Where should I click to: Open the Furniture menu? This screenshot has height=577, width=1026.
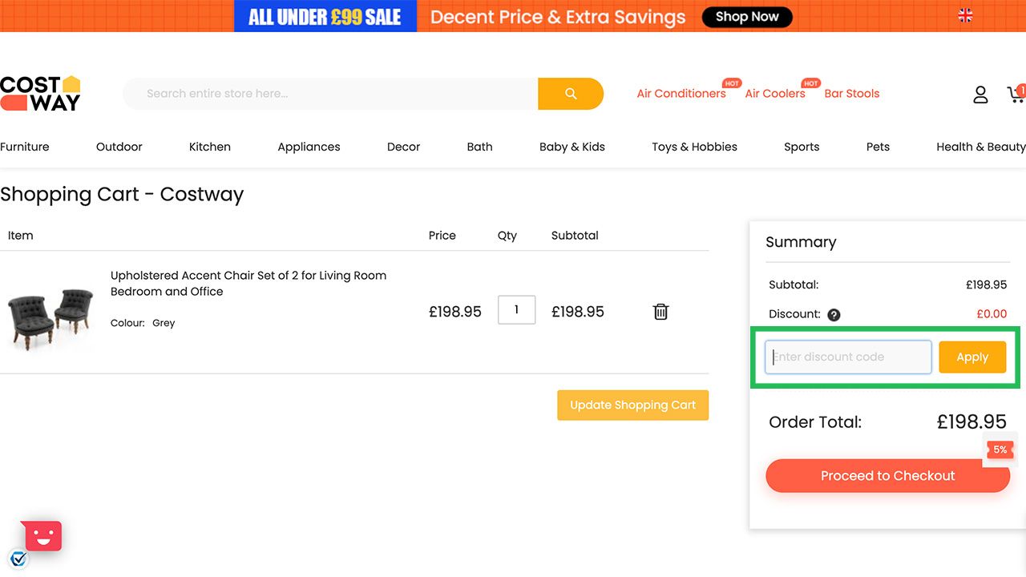tap(25, 147)
